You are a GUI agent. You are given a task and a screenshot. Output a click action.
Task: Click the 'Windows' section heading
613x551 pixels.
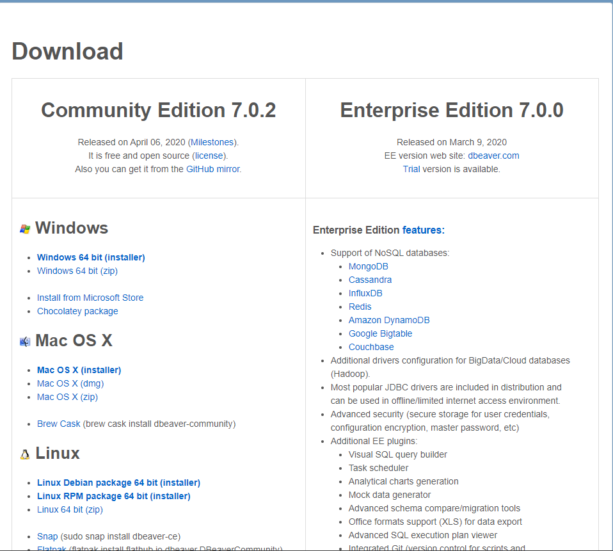(72, 228)
